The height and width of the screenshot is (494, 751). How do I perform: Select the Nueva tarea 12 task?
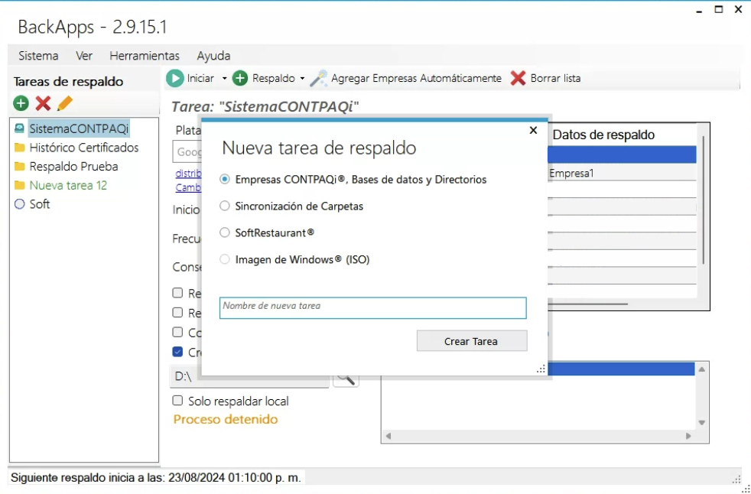pos(68,185)
